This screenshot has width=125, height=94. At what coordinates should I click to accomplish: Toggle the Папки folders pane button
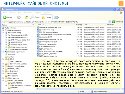click(47, 17)
